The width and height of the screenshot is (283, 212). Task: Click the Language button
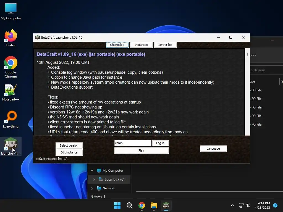[213, 149]
